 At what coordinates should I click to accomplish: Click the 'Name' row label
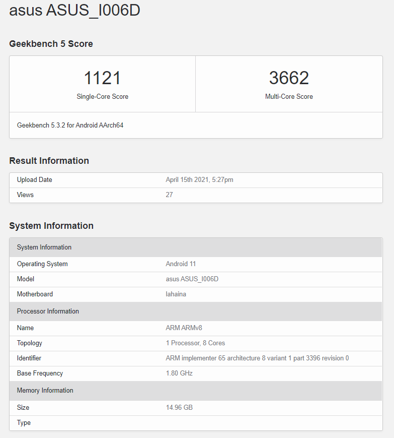(25, 328)
